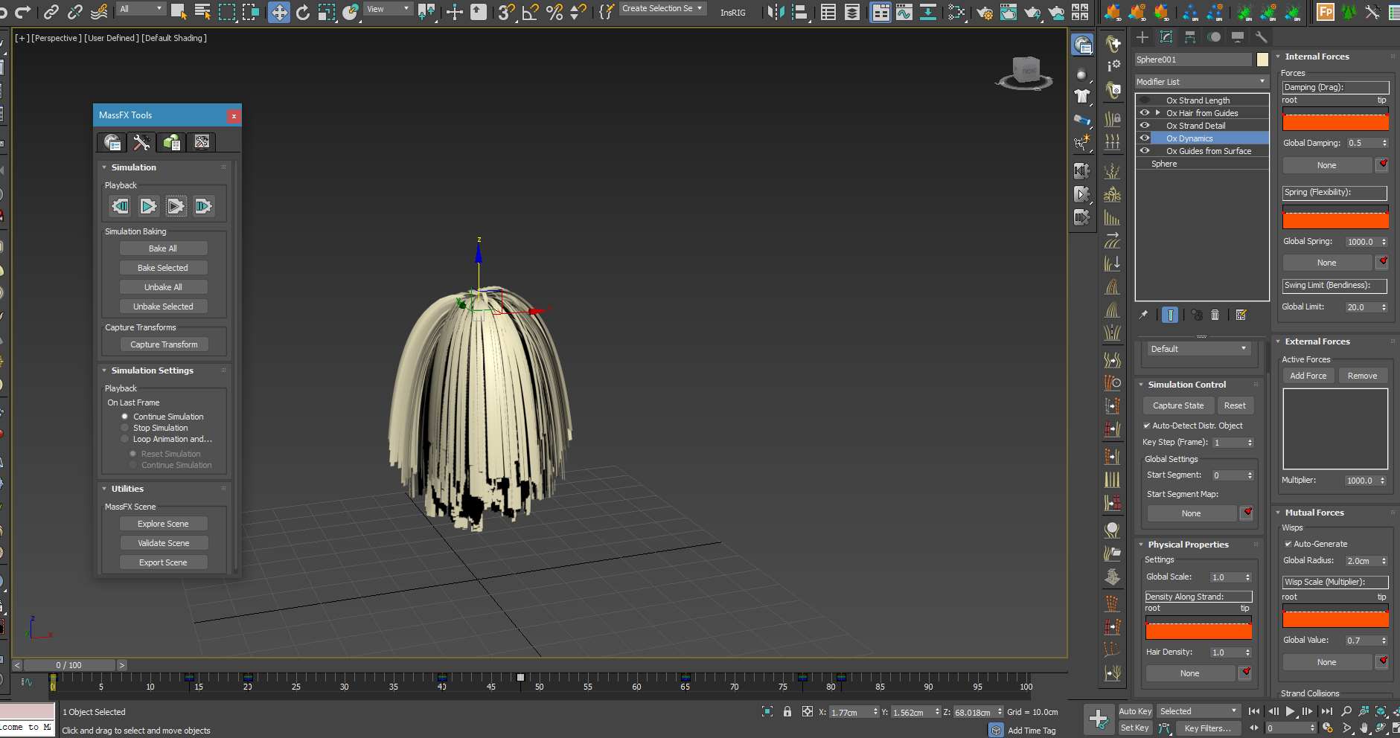The height and width of the screenshot is (738, 1400).
Task: Open the Modifier List dropdown
Action: point(1200,82)
